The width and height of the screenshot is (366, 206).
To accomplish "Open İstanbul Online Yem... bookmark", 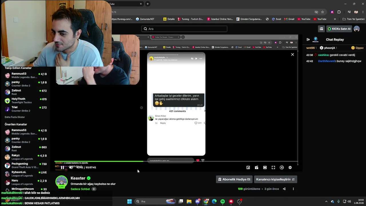I will (x=220, y=19).
